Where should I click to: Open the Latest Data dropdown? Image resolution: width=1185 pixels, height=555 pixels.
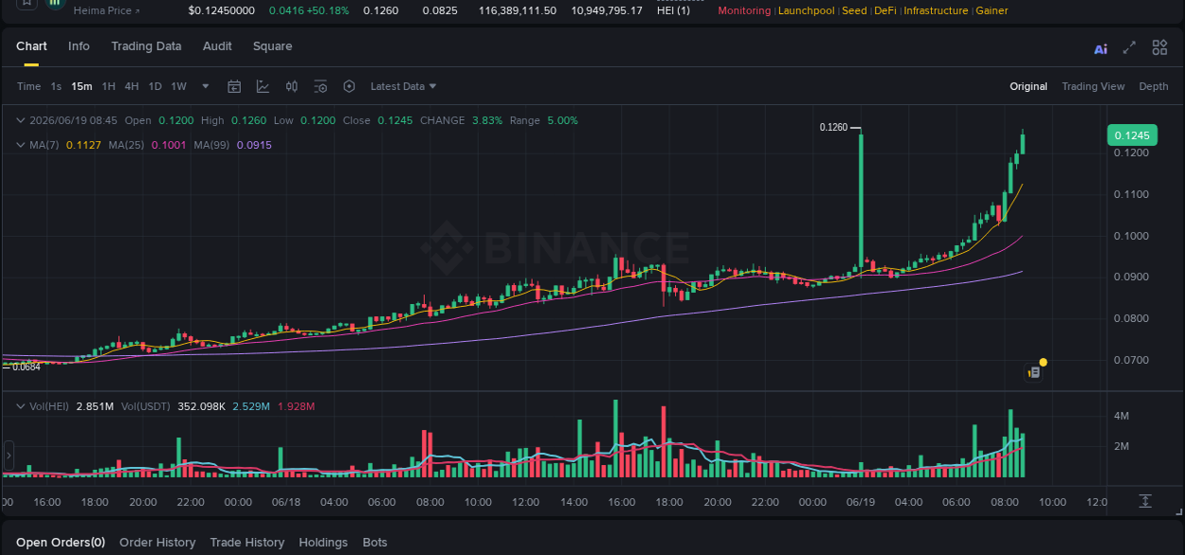coord(403,86)
